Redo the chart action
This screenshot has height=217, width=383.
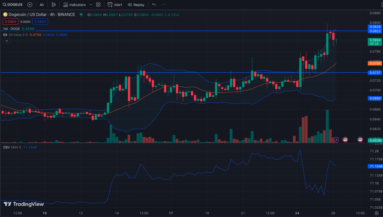[x=163, y=5]
